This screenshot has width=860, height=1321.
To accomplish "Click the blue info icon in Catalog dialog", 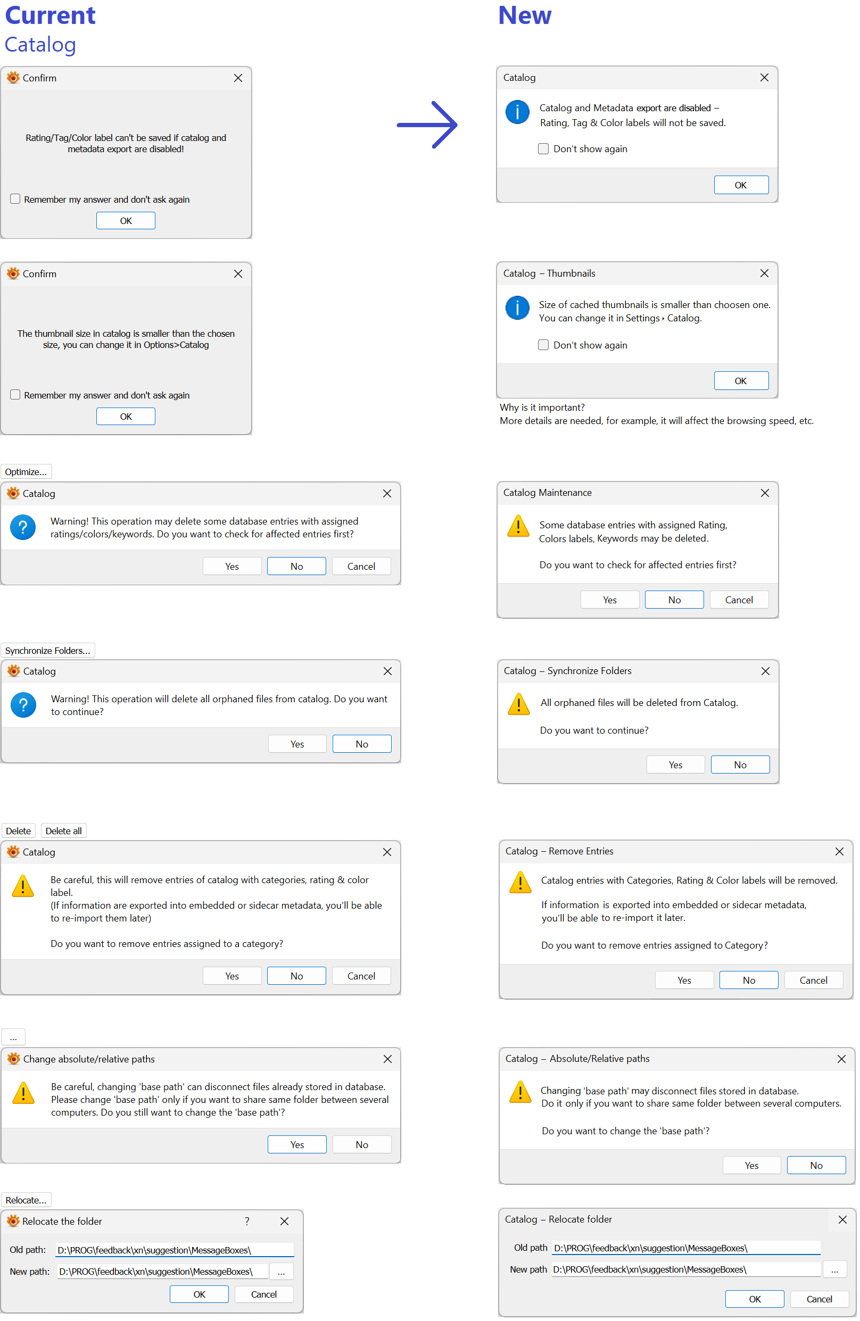I will (517, 112).
